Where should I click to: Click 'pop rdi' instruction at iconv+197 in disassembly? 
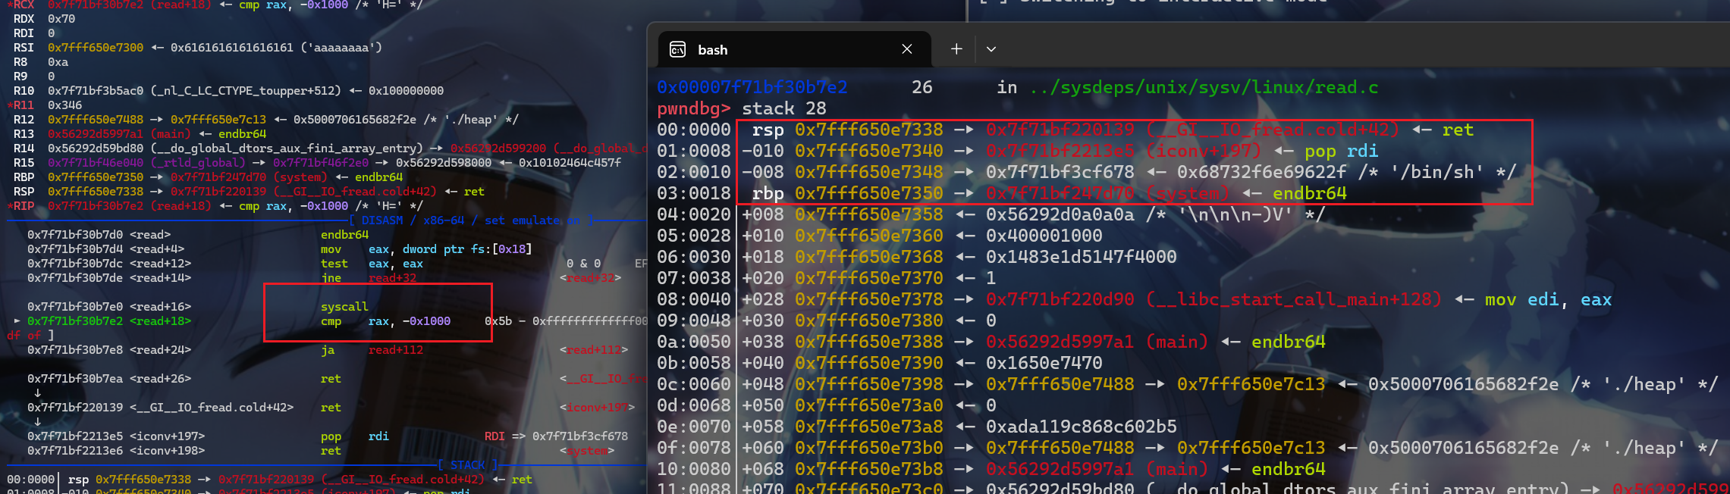[x=355, y=436]
